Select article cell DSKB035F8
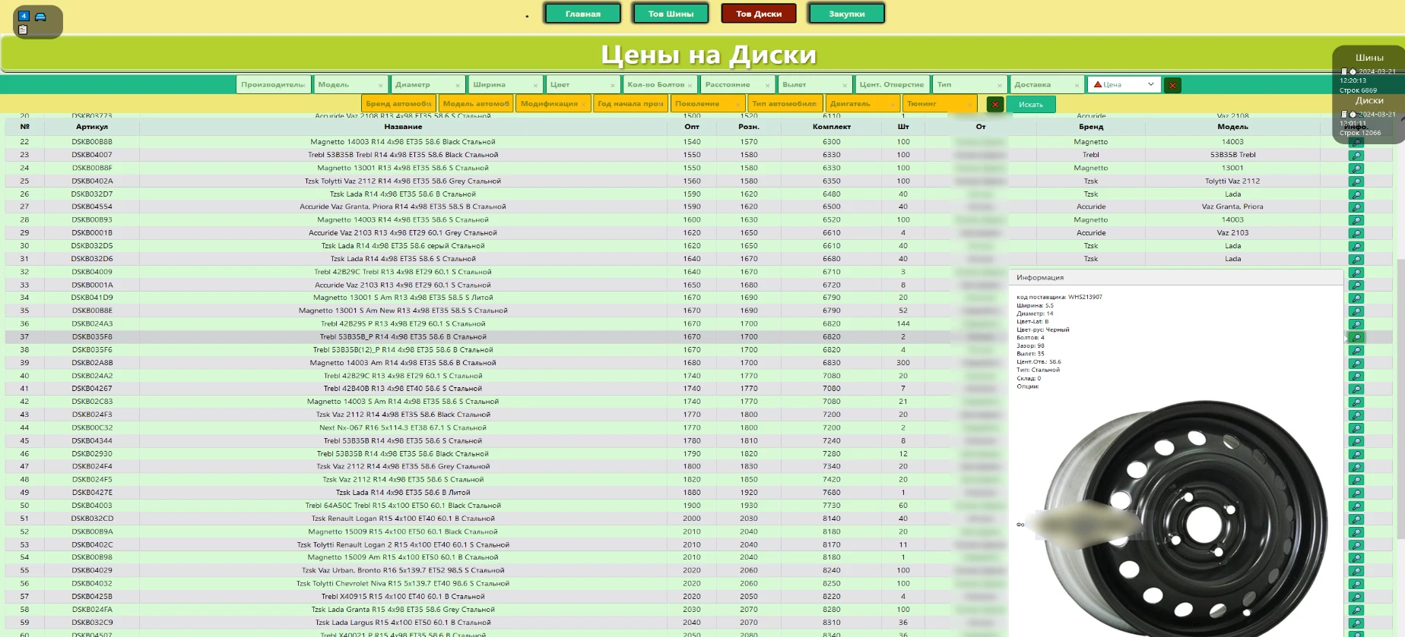This screenshot has height=637, width=1405. click(x=92, y=336)
